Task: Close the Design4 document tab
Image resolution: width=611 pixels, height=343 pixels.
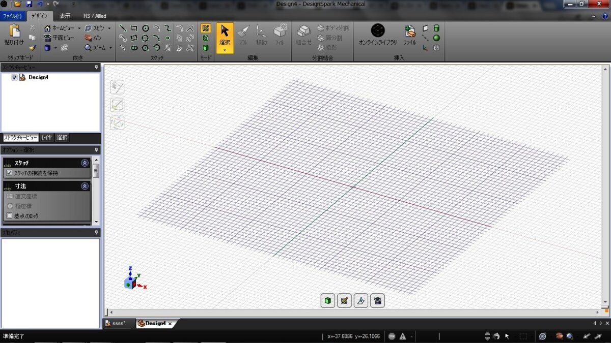Action: click(170, 324)
